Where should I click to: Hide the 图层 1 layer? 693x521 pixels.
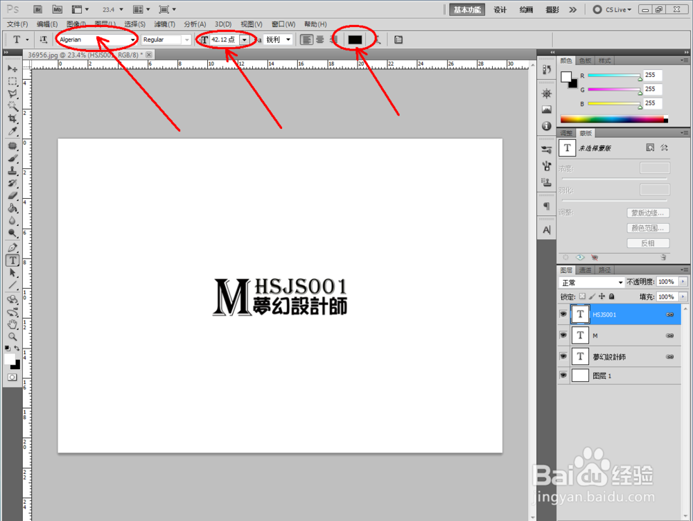click(x=563, y=376)
